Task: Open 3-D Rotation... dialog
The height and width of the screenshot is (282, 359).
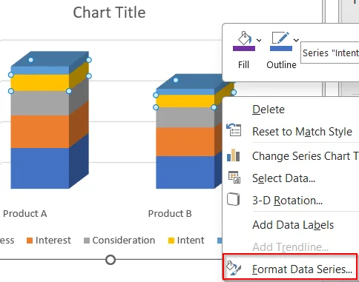Action: [287, 201]
